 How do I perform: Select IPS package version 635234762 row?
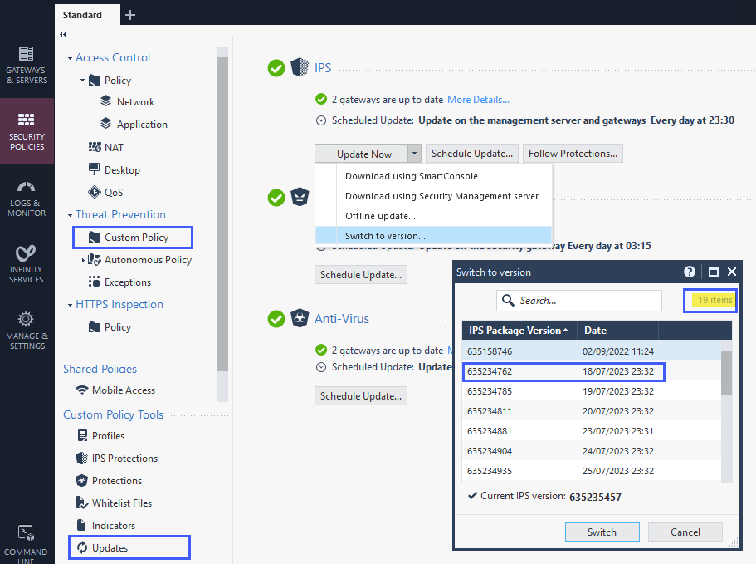(x=563, y=371)
